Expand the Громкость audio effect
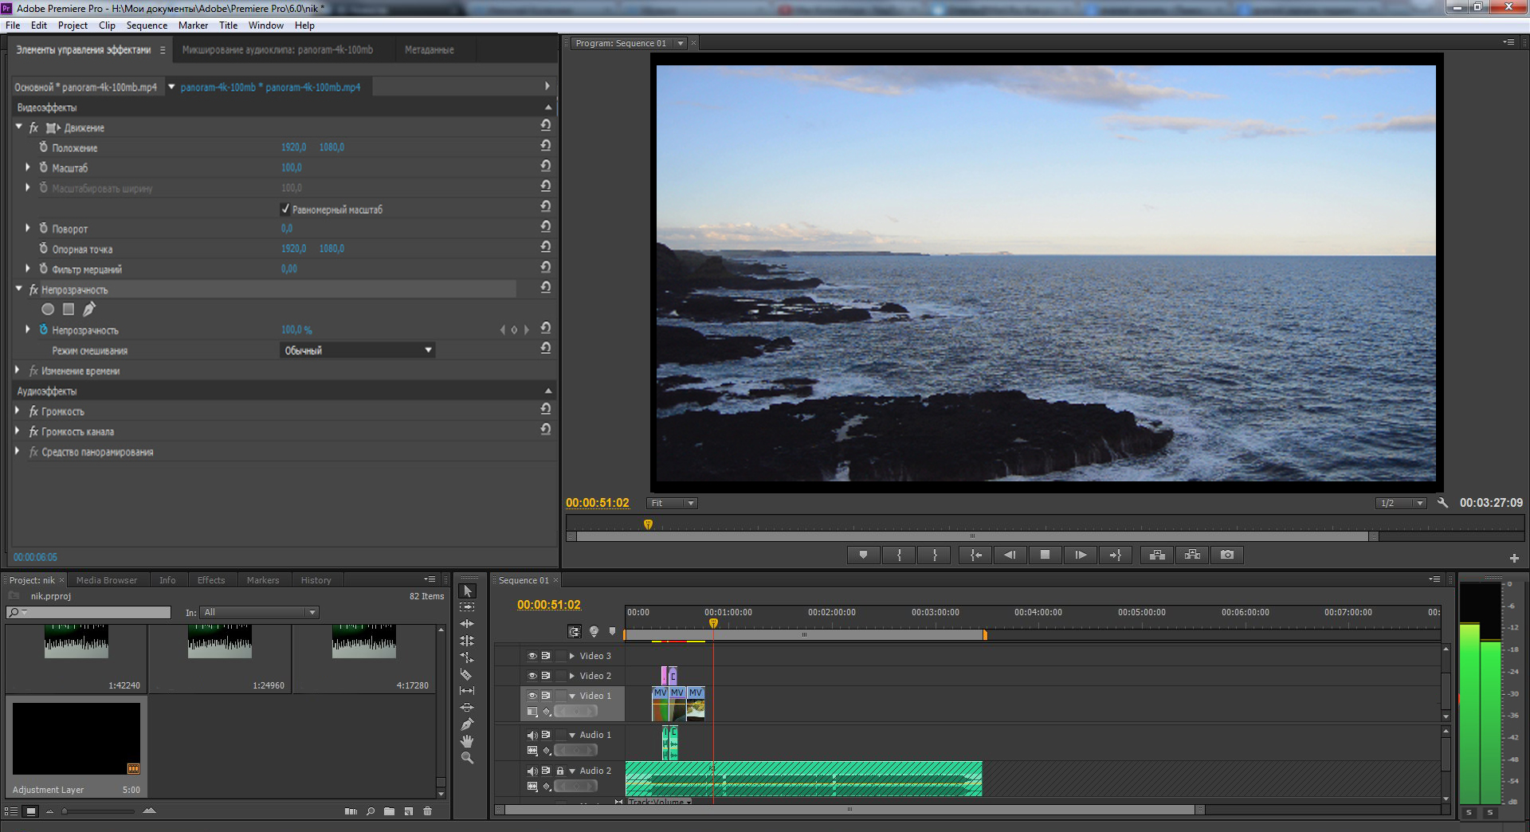This screenshot has height=832, width=1530. (x=18, y=410)
